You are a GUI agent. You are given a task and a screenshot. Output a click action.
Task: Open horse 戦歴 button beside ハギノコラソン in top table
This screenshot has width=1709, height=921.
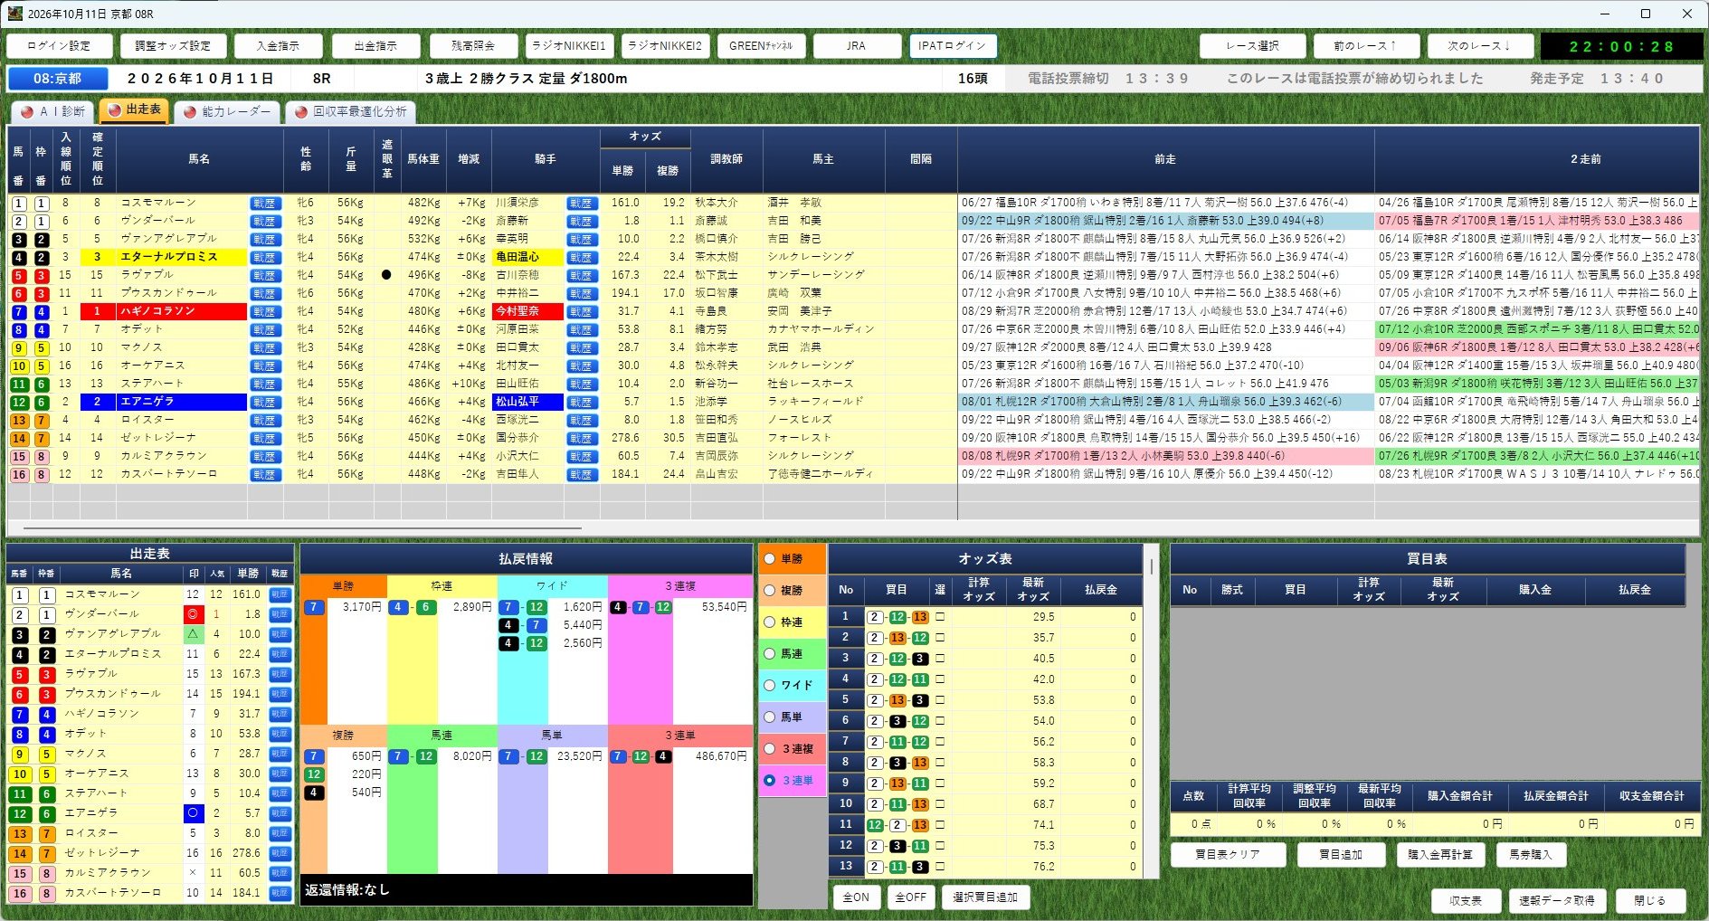[264, 311]
